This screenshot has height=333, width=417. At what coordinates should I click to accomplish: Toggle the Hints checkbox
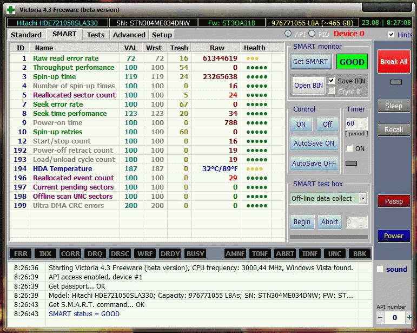(x=391, y=35)
